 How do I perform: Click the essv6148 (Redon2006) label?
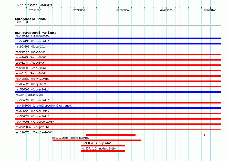(x=31, y=63)
